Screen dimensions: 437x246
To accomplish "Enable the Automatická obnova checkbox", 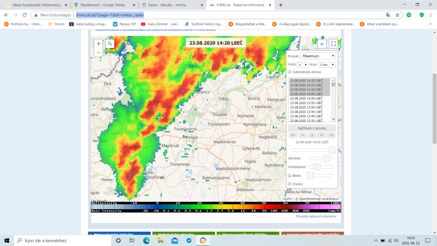I will (290, 72).
